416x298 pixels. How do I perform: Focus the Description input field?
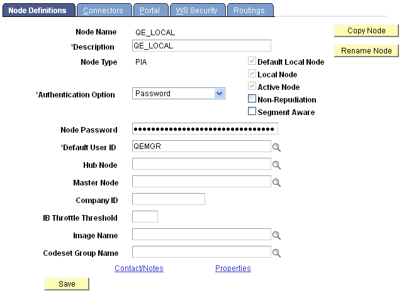(x=201, y=46)
